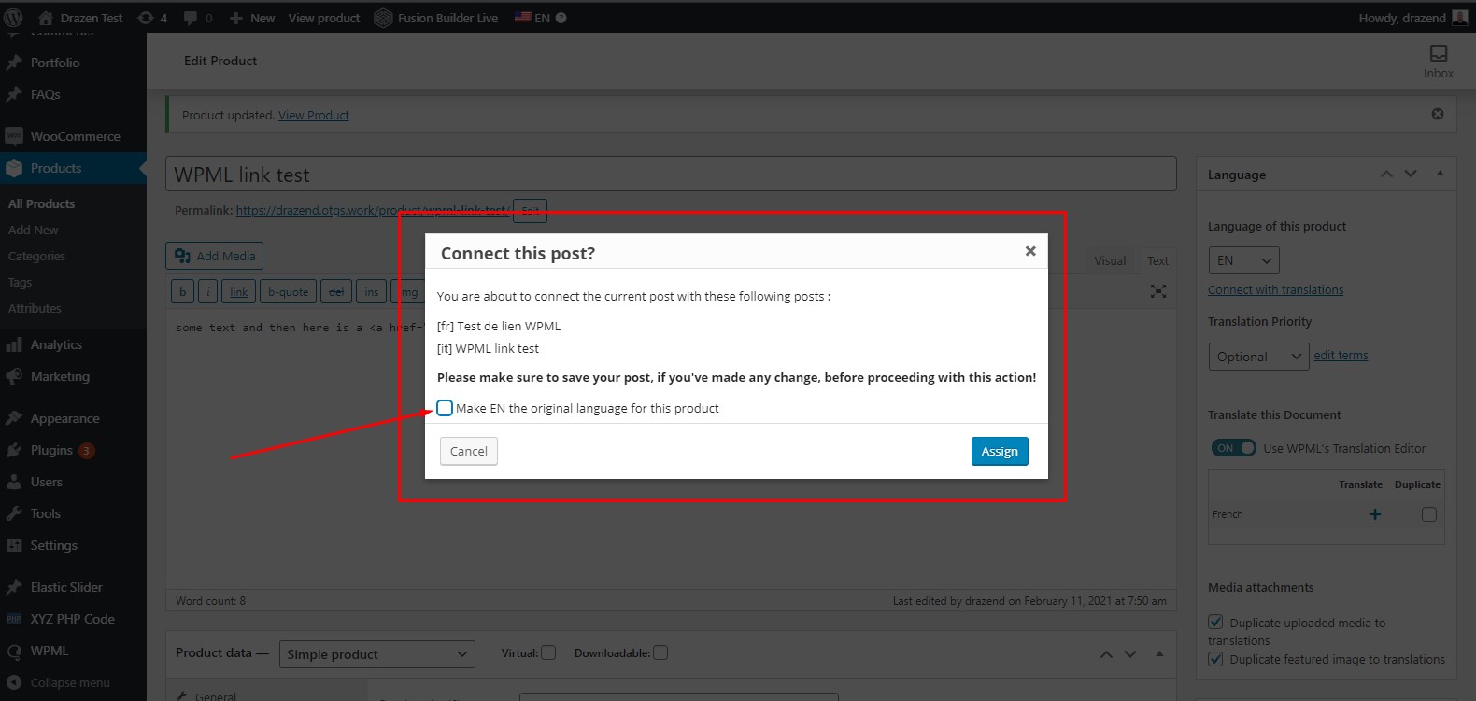1476x701 pixels.
Task: Click the EN language flag icon
Action: click(x=523, y=18)
